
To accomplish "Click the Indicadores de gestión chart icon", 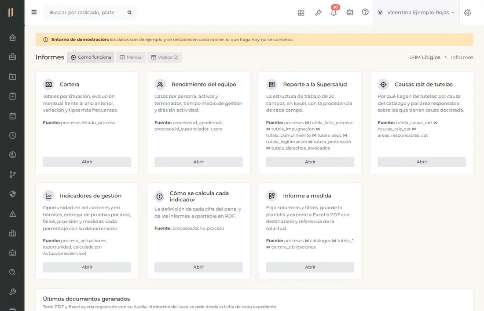I will click(48, 196).
